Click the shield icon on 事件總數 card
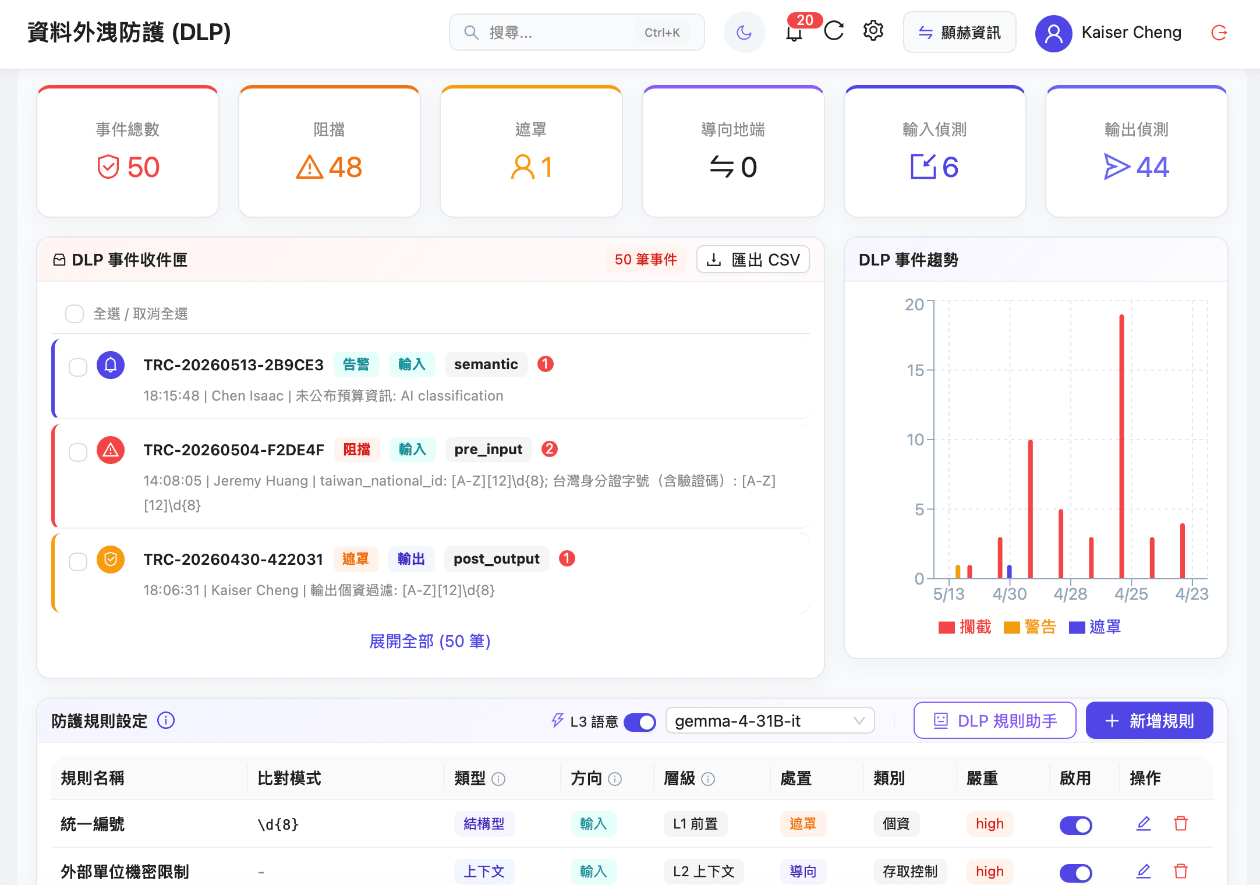The width and height of the screenshot is (1260, 885). tap(108, 167)
